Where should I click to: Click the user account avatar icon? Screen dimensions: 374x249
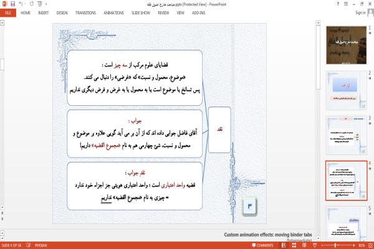370,13
